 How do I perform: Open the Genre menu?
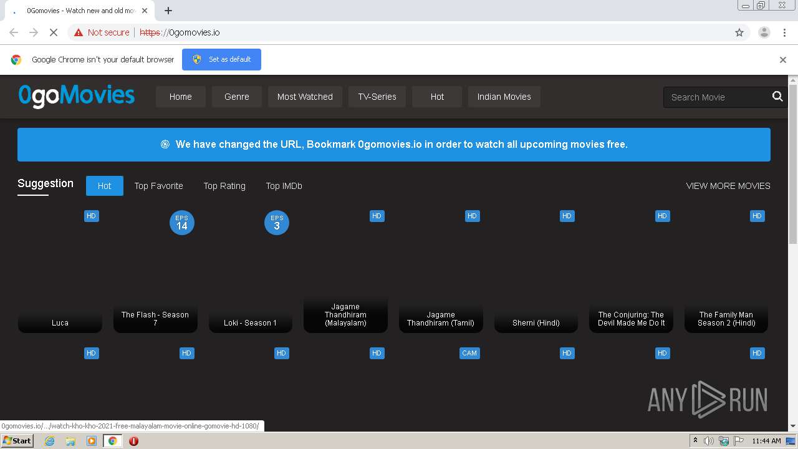pos(237,97)
